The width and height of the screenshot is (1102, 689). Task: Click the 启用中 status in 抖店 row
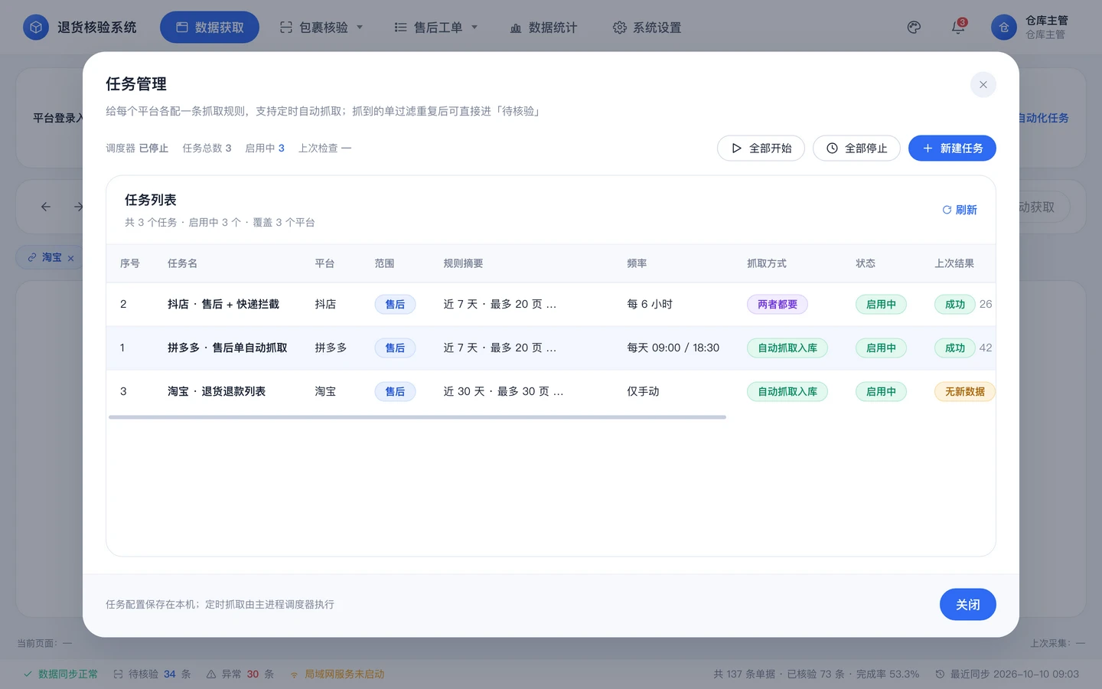[x=881, y=304]
